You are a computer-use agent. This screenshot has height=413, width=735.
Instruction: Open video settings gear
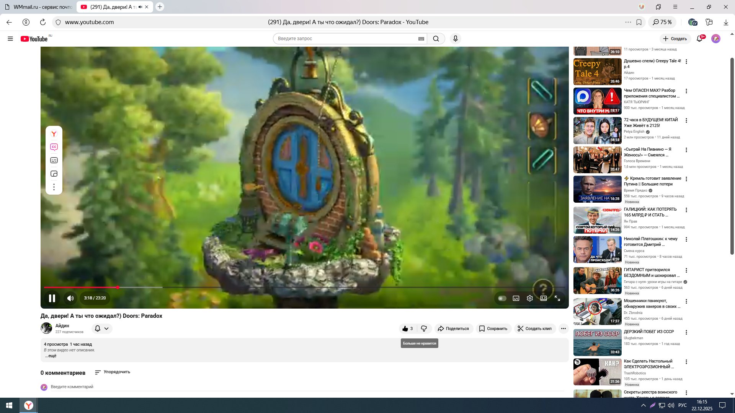530,298
